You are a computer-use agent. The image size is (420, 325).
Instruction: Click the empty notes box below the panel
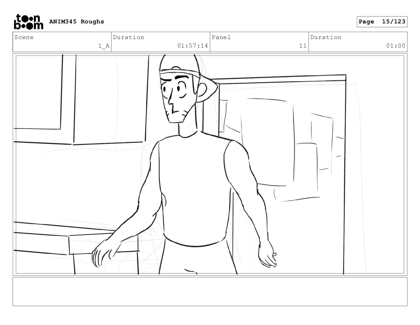click(210, 292)
